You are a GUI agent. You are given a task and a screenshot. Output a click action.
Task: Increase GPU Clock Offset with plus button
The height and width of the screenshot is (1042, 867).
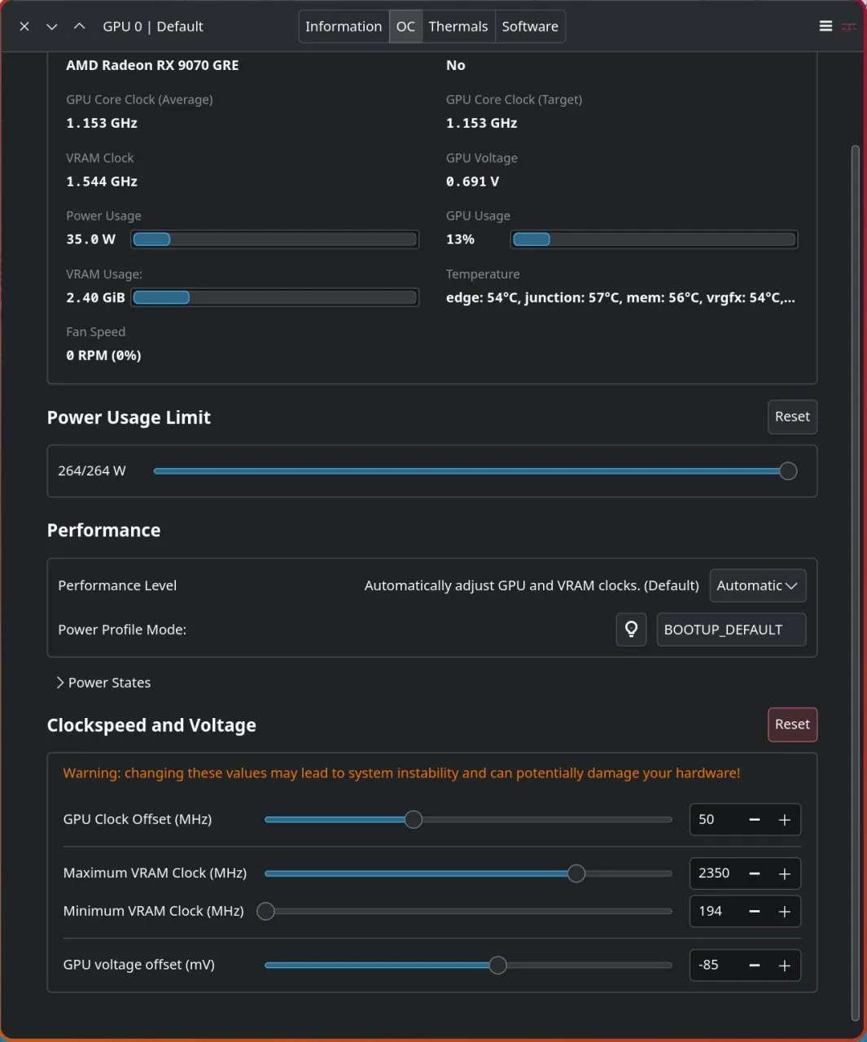pyautogui.click(x=785, y=820)
